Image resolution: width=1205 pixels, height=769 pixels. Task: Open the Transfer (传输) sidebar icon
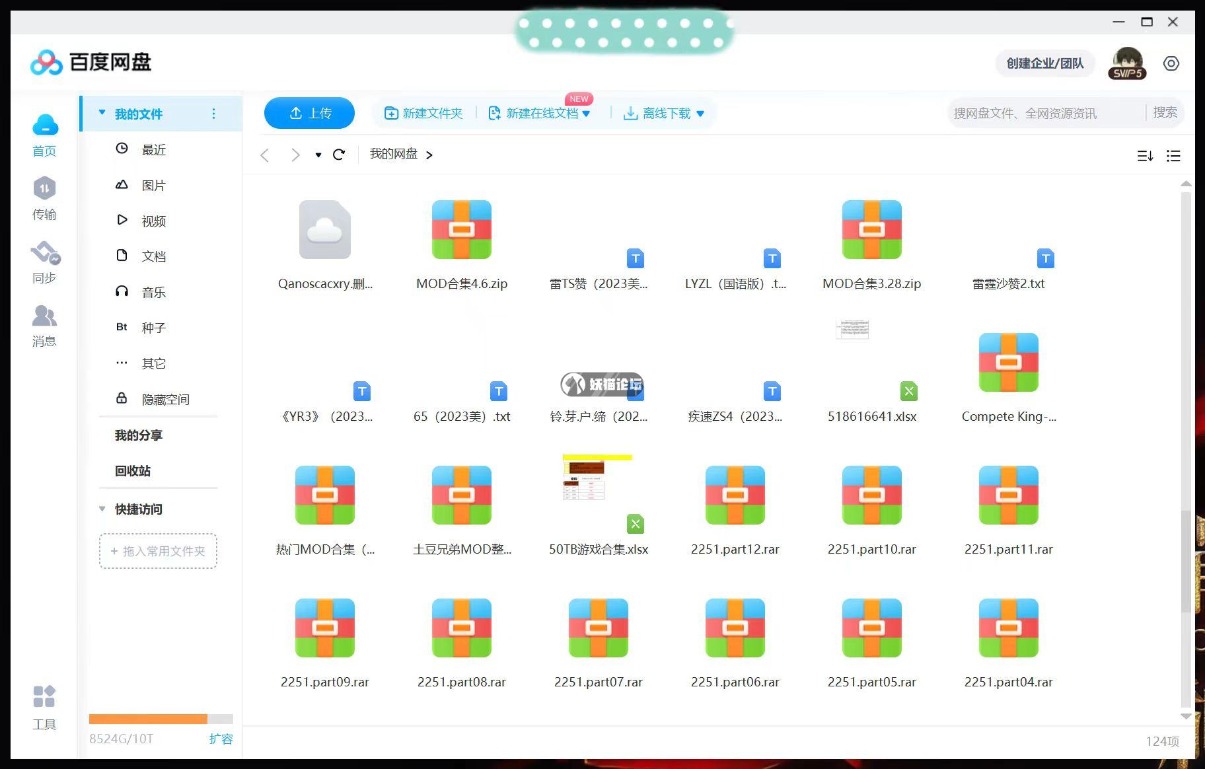pyautogui.click(x=44, y=189)
